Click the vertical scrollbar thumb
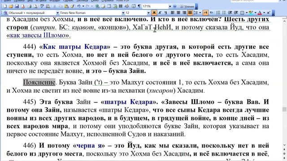 (284, 109)
